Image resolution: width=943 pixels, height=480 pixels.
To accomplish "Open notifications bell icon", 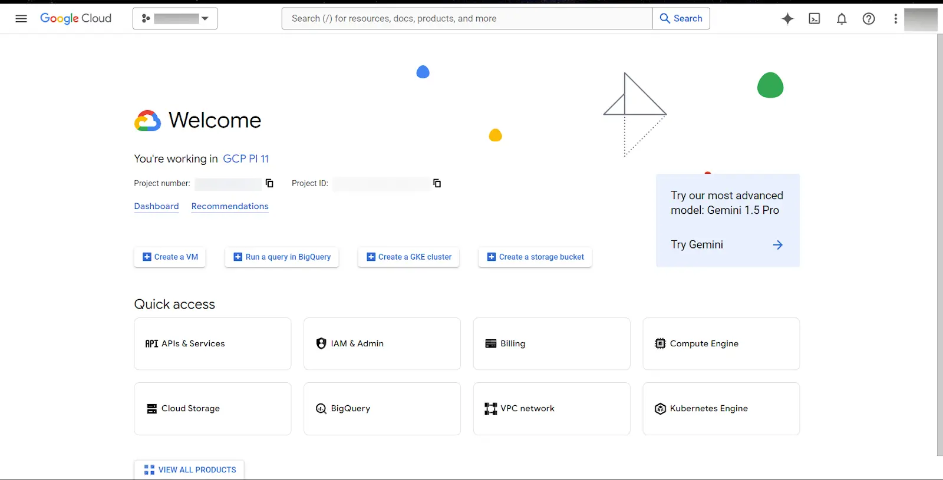I will point(842,19).
